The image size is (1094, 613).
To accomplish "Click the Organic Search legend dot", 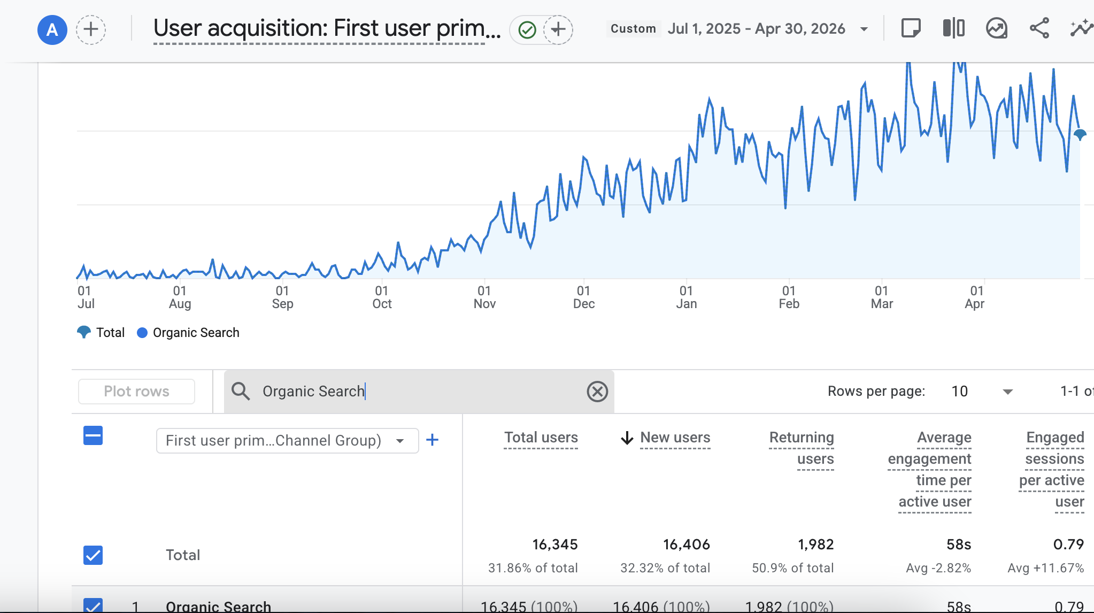I will click(x=142, y=333).
